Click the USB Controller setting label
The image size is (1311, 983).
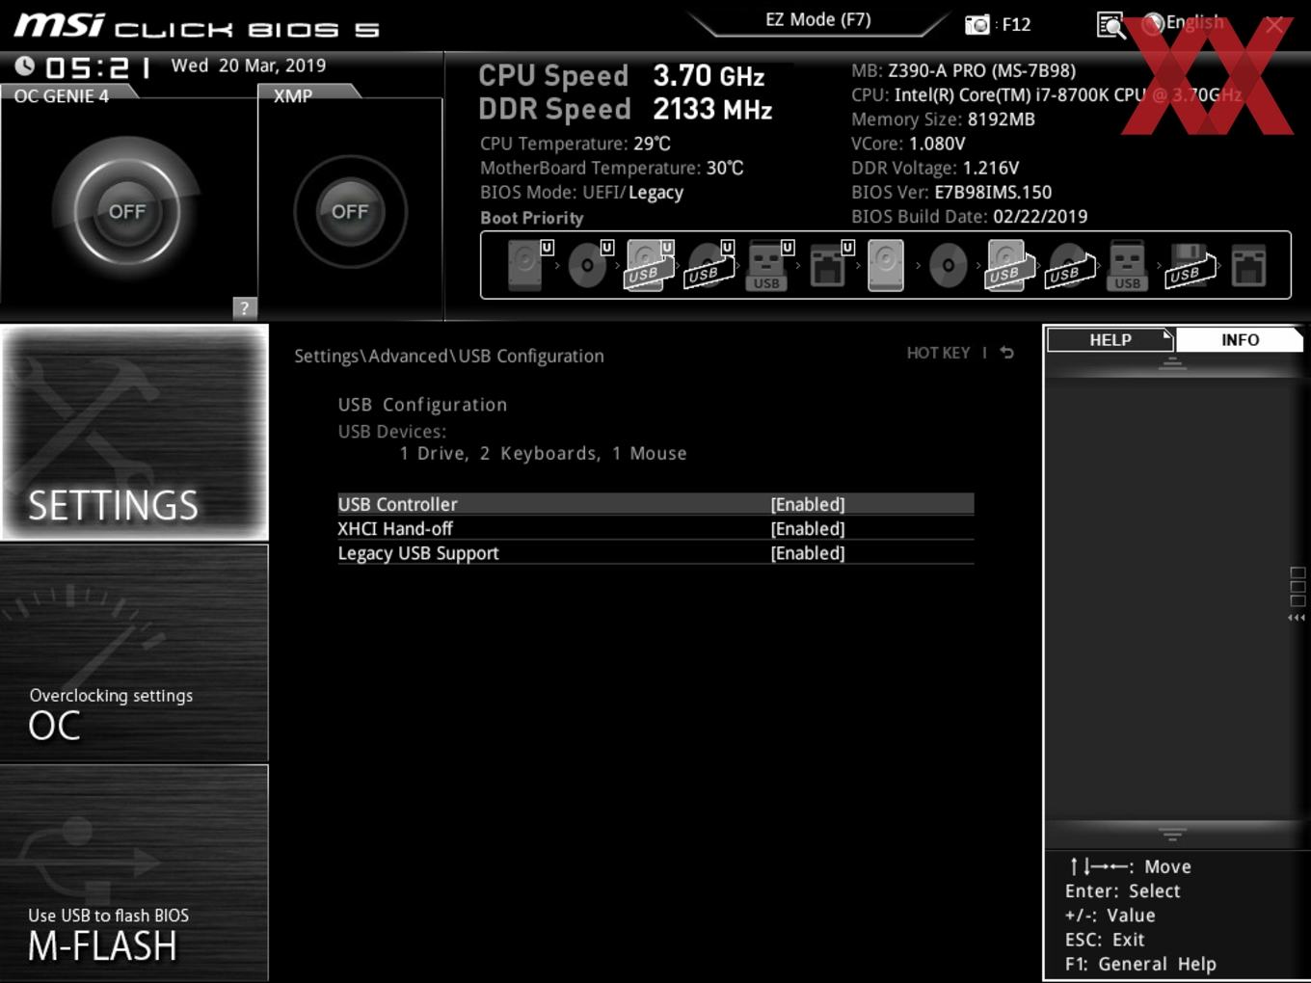[x=397, y=504]
